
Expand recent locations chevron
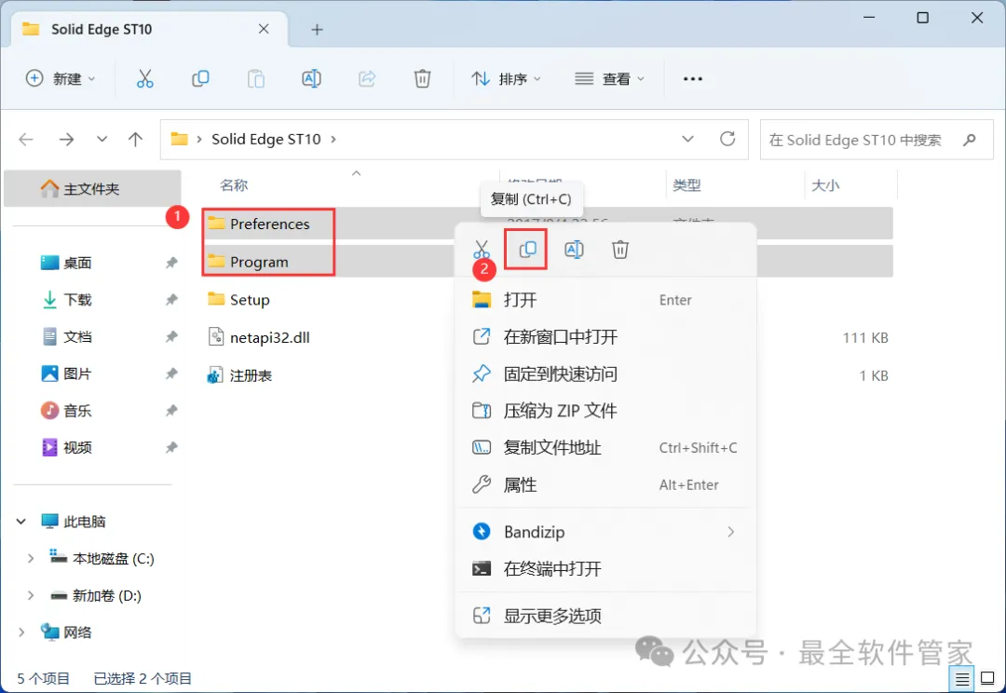pos(102,139)
